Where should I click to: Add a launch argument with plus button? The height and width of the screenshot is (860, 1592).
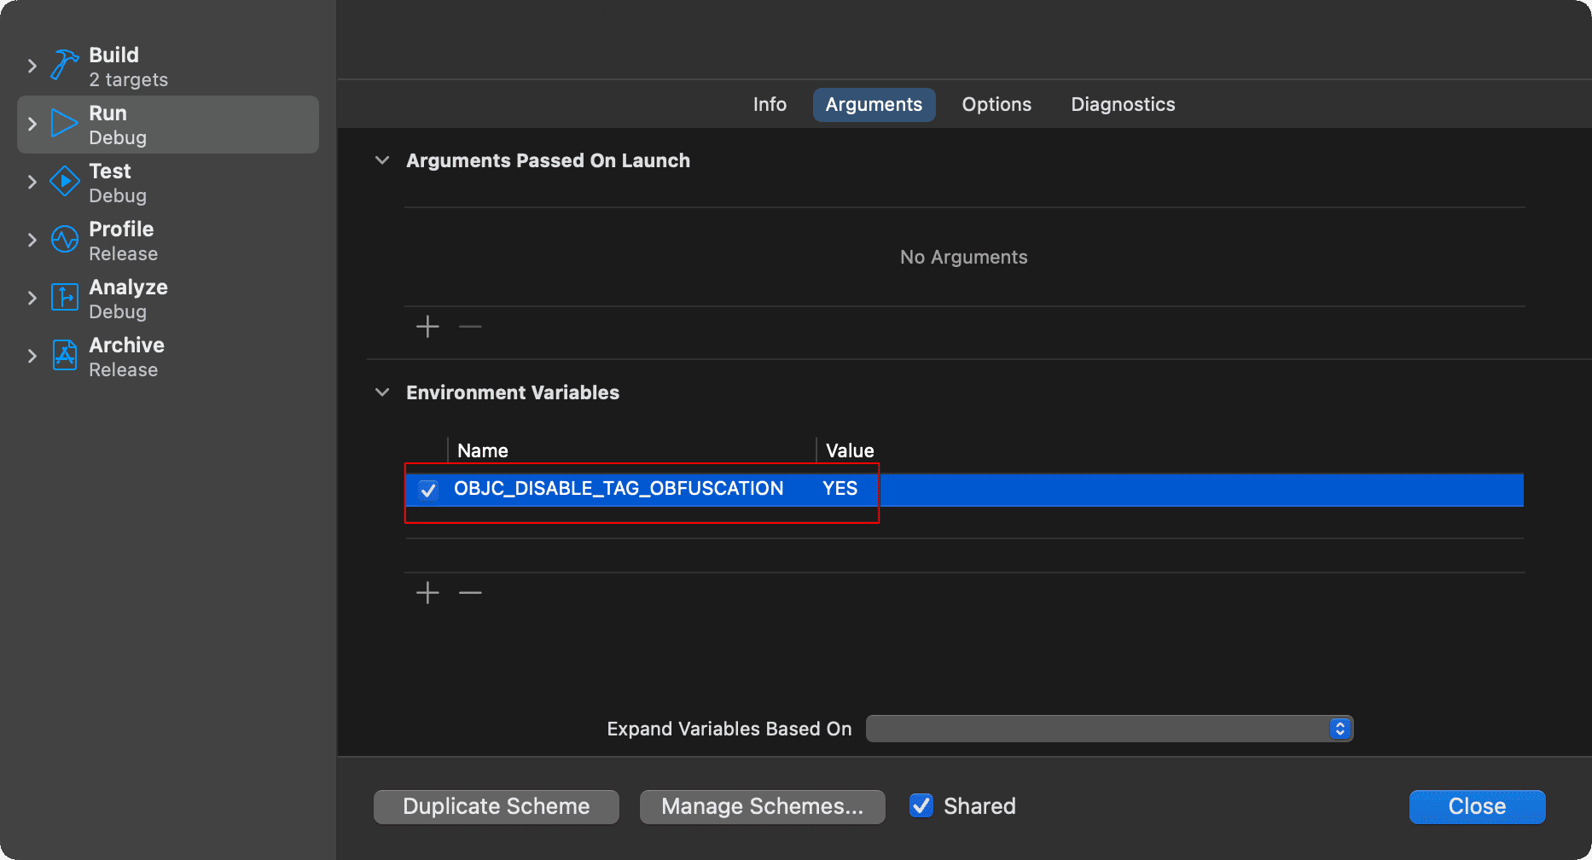427,326
